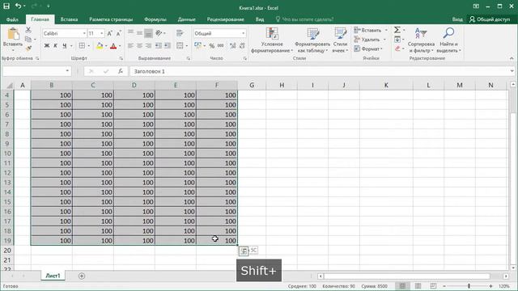Click the Что вы хотите сделать search box
Image resolution: width=518 pixels, height=291 pixels.
(304, 19)
